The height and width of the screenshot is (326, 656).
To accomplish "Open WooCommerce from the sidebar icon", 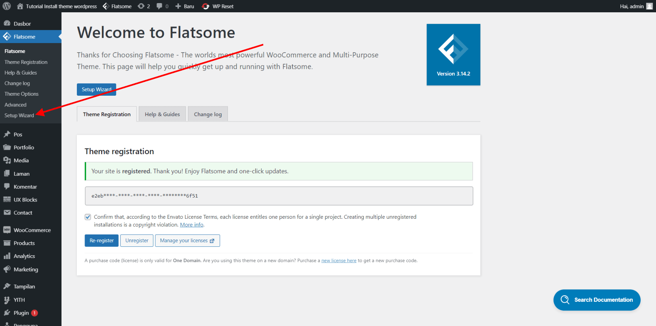I will [x=7, y=230].
